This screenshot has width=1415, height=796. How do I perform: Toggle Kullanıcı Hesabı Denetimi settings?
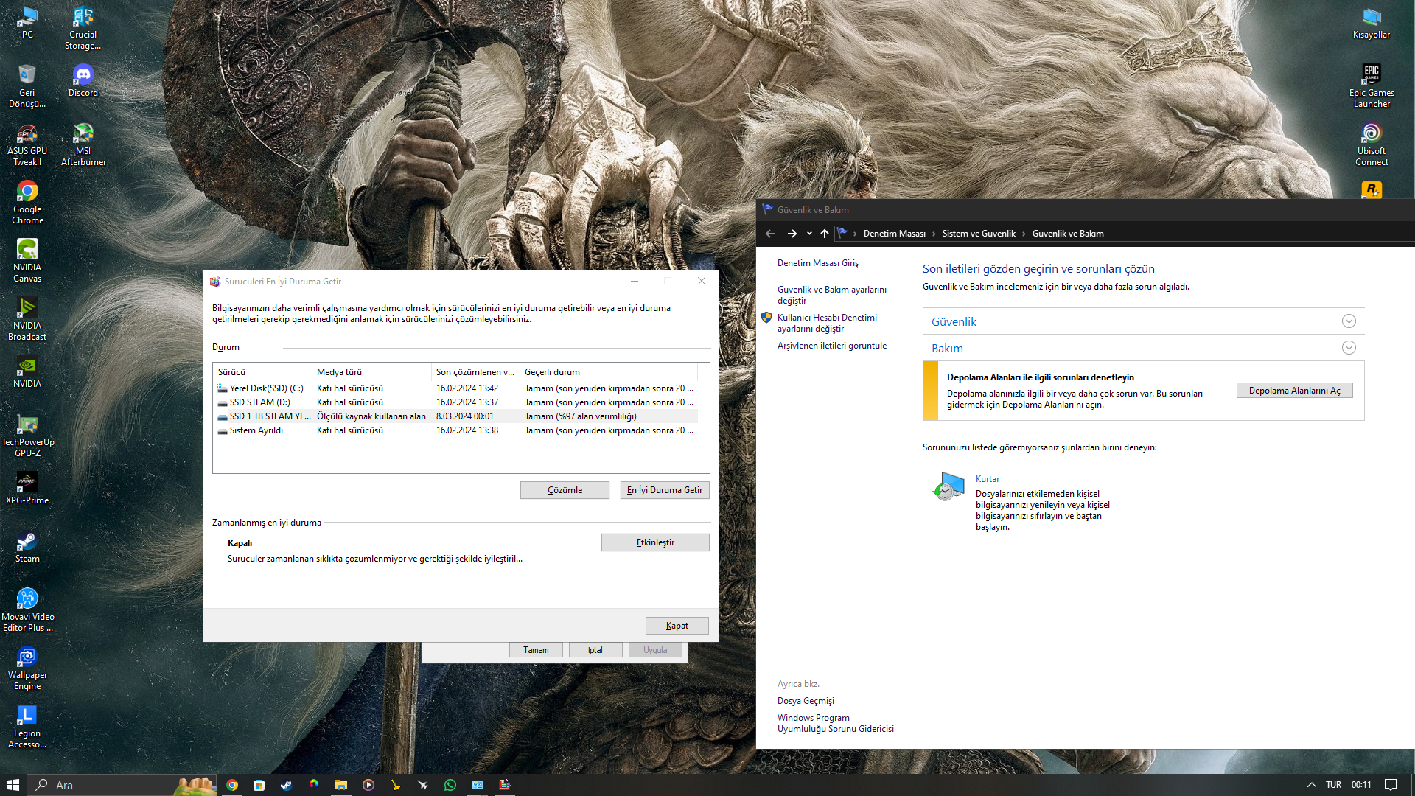(x=826, y=323)
